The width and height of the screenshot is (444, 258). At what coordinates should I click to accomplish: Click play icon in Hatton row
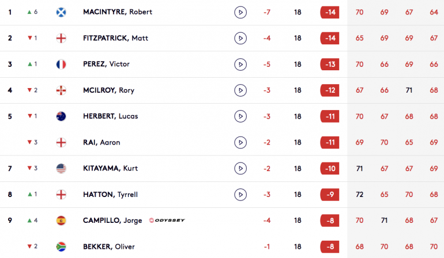pos(240,195)
